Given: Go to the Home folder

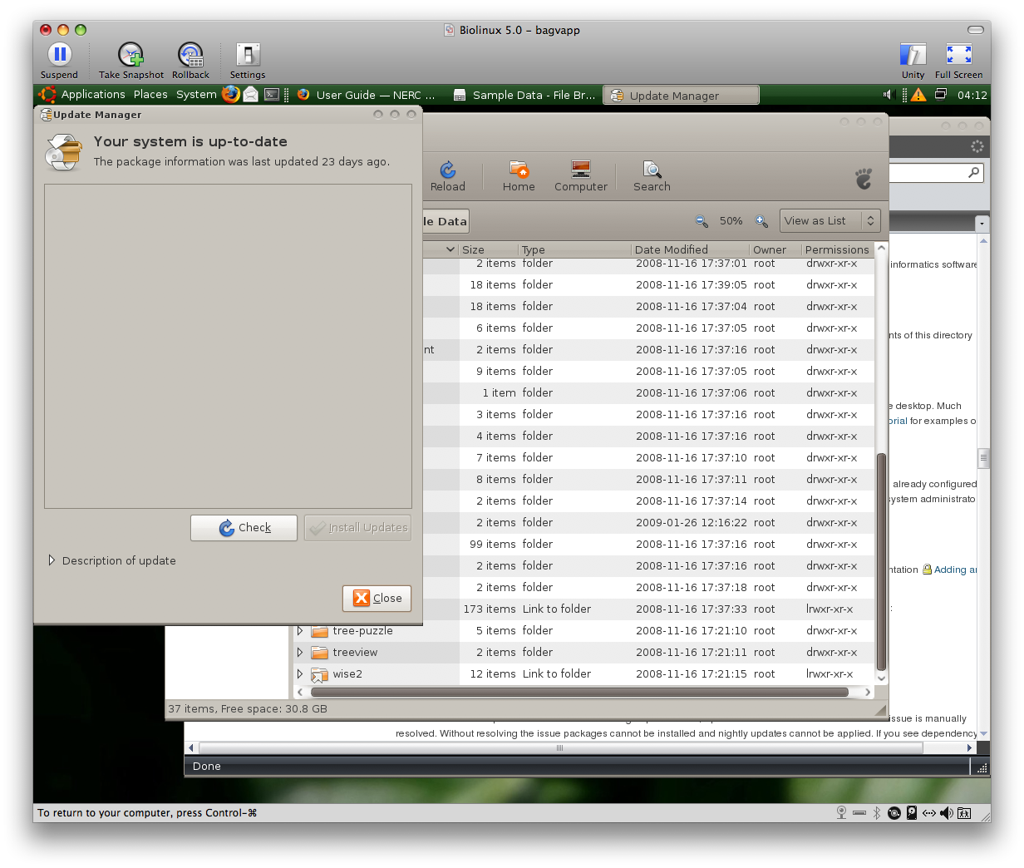Looking at the screenshot, I should pyautogui.click(x=519, y=171).
